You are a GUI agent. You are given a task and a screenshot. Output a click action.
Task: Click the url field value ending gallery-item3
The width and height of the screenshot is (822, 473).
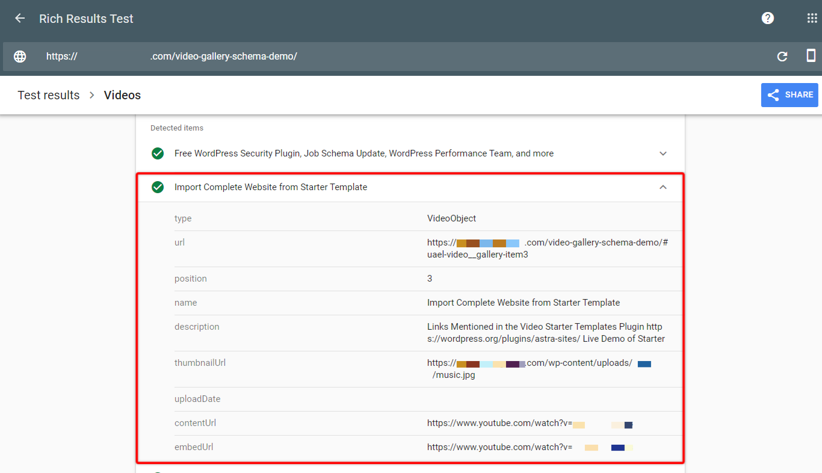pyautogui.click(x=548, y=249)
